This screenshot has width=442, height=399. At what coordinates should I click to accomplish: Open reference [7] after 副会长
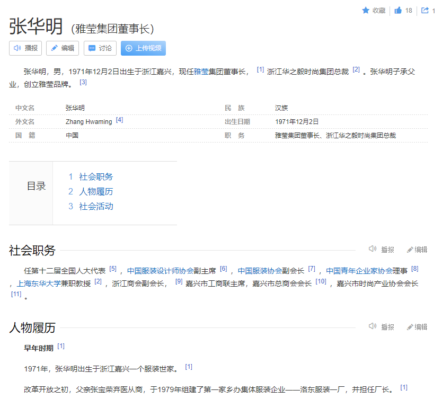(x=312, y=269)
